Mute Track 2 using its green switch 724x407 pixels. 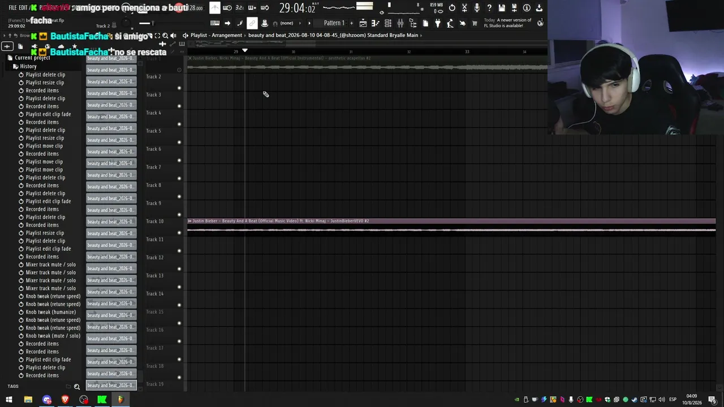click(179, 88)
